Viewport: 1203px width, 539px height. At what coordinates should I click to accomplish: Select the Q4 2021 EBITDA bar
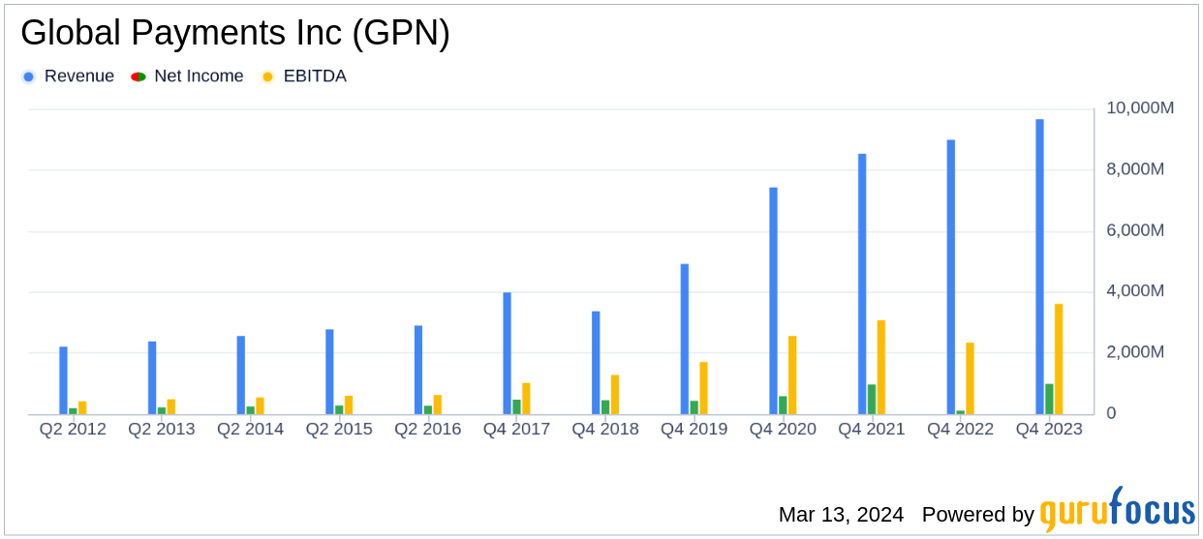[881, 368]
